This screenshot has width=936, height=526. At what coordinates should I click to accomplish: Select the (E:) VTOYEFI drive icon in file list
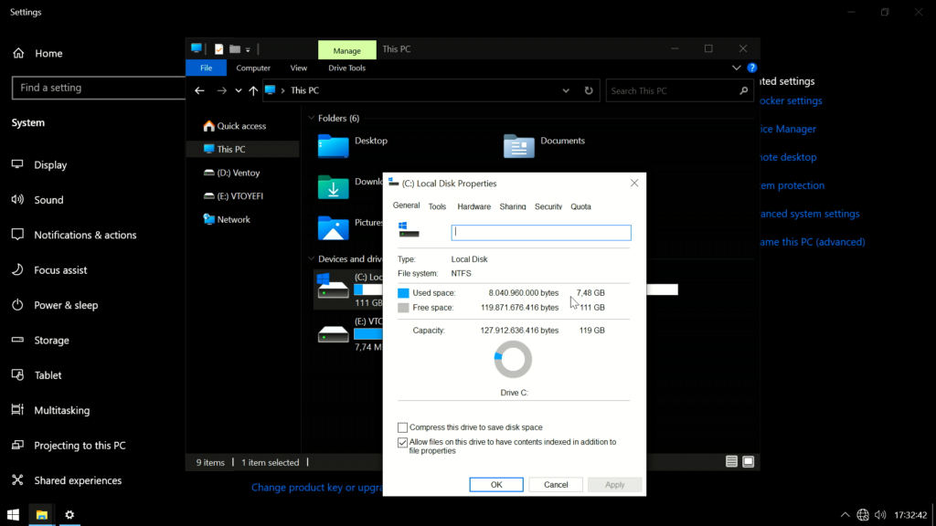[x=333, y=333]
